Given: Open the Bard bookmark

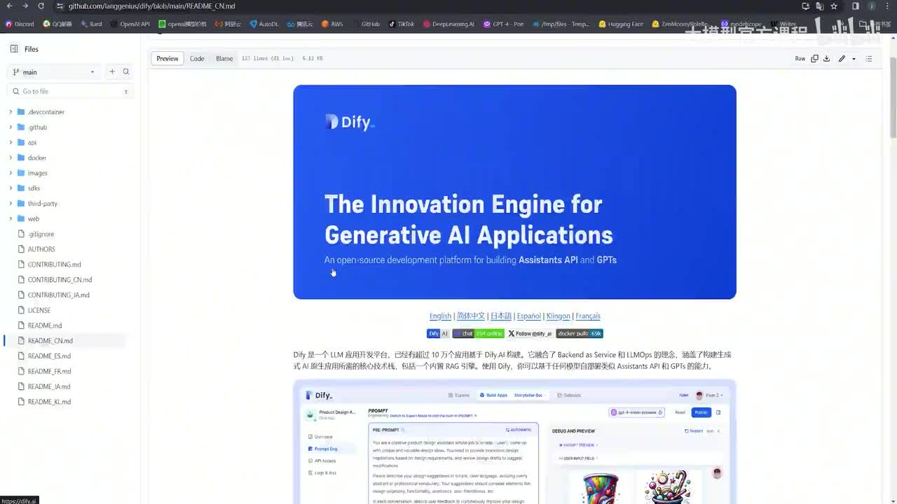Looking at the screenshot, I should click(92, 24).
